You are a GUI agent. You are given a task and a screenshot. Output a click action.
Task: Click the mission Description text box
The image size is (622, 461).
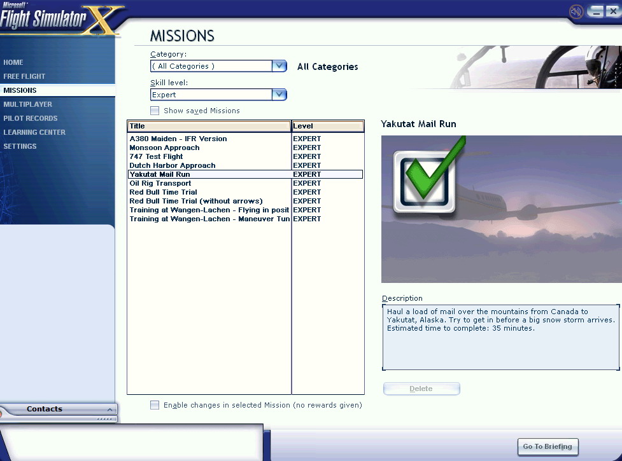point(500,337)
